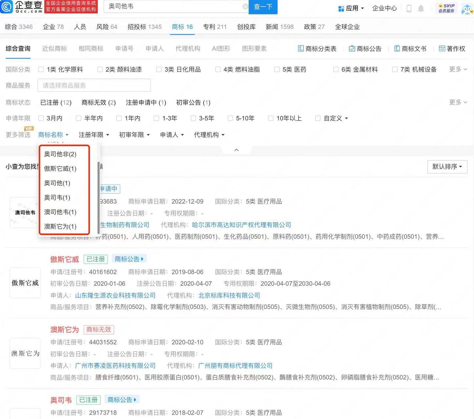Open the 应用 apps menu

[351, 8]
